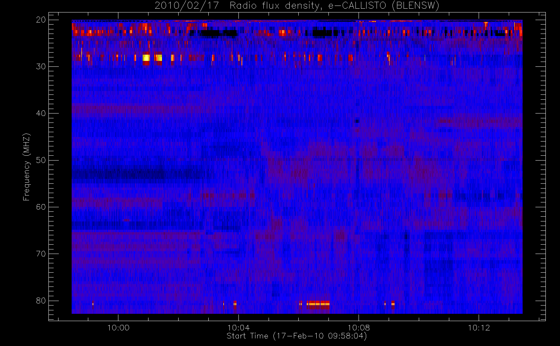Click the '30' frequency tick label
The image size is (560, 346).
(x=41, y=66)
